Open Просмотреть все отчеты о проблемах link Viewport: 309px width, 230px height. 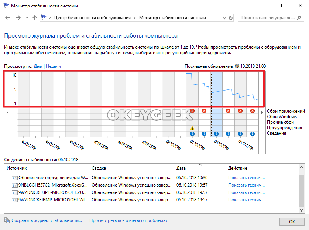pos(128,220)
